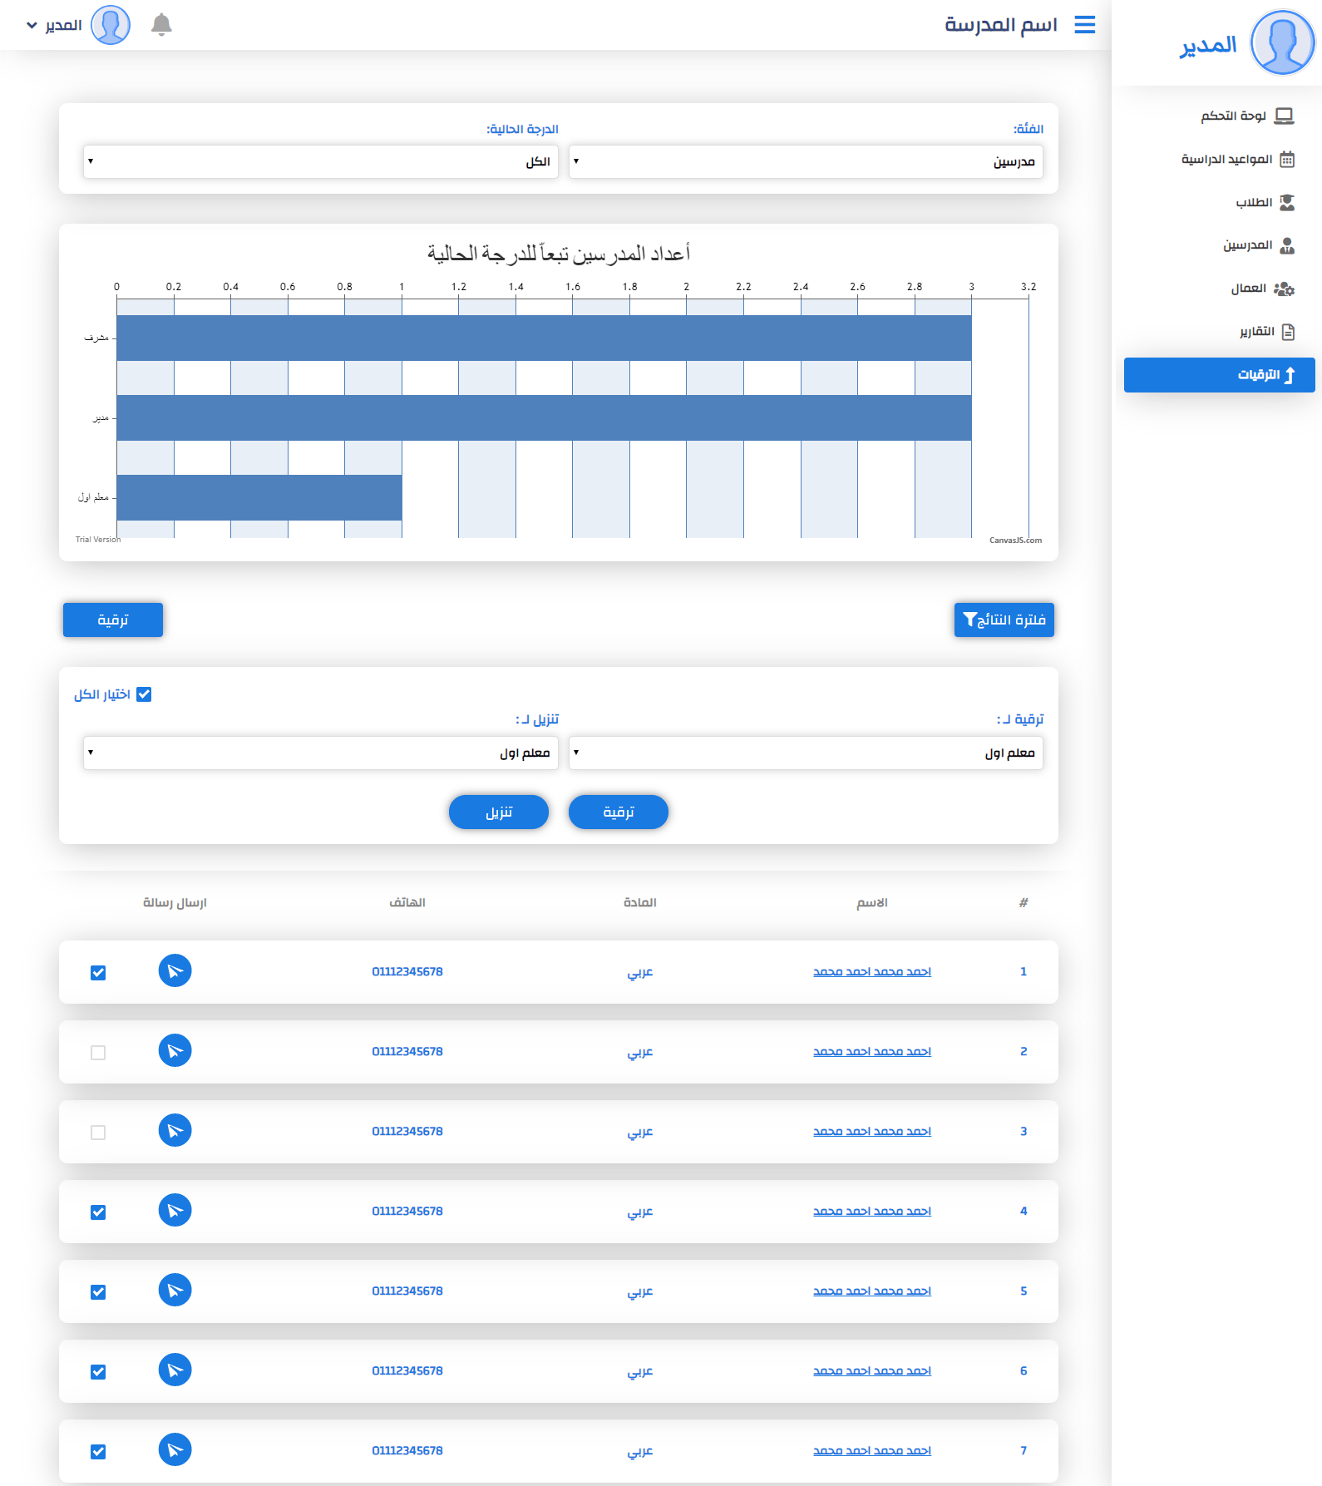1322x1486 pixels.
Task: Click the filter results funnel button
Action: click(1004, 620)
